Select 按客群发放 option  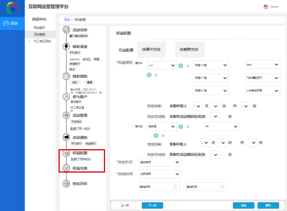[189, 49]
